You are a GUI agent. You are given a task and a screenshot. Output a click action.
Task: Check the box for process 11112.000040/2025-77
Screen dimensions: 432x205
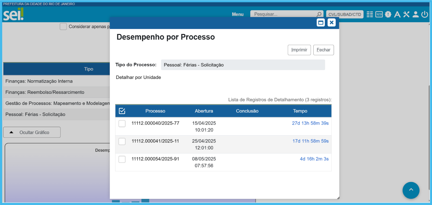click(x=122, y=124)
